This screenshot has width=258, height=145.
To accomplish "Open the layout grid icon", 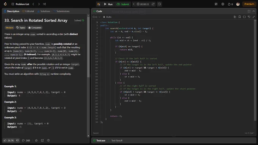I will click(216, 4).
